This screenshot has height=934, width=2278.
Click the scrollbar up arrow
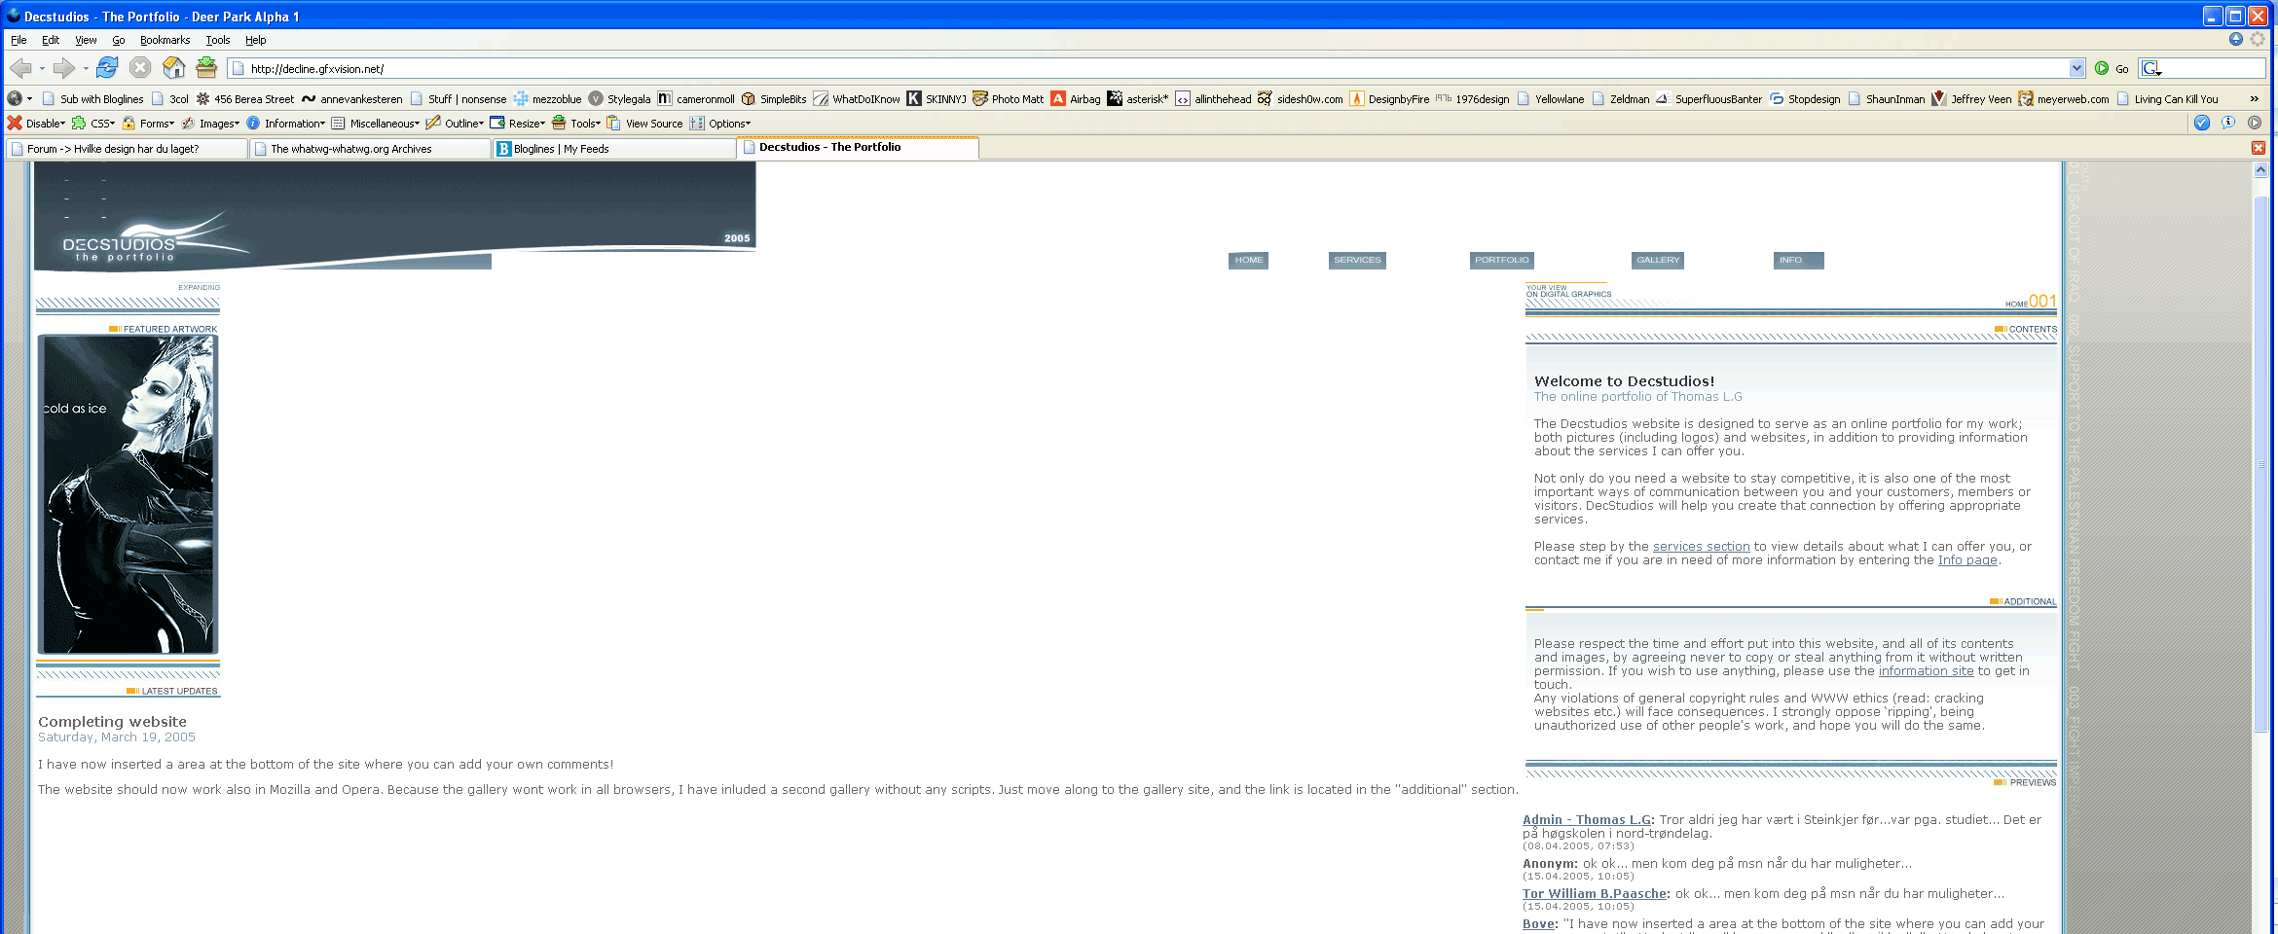click(2260, 170)
